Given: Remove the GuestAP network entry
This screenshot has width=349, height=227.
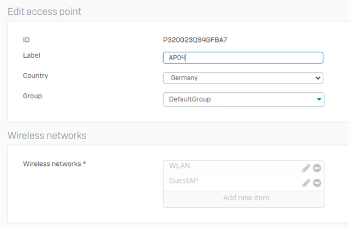Looking at the screenshot, I should pyautogui.click(x=317, y=183).
